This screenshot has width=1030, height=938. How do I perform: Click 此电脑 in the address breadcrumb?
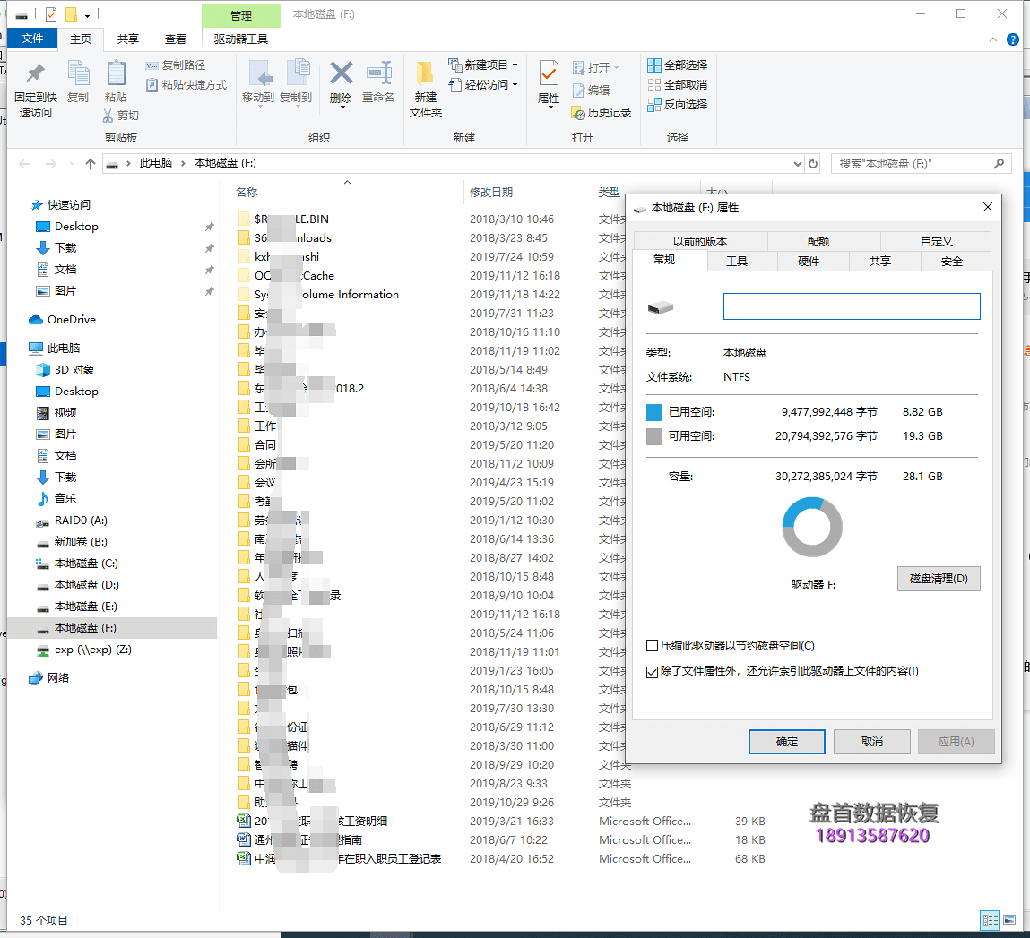pyautogui.click(x=156, y=163)
